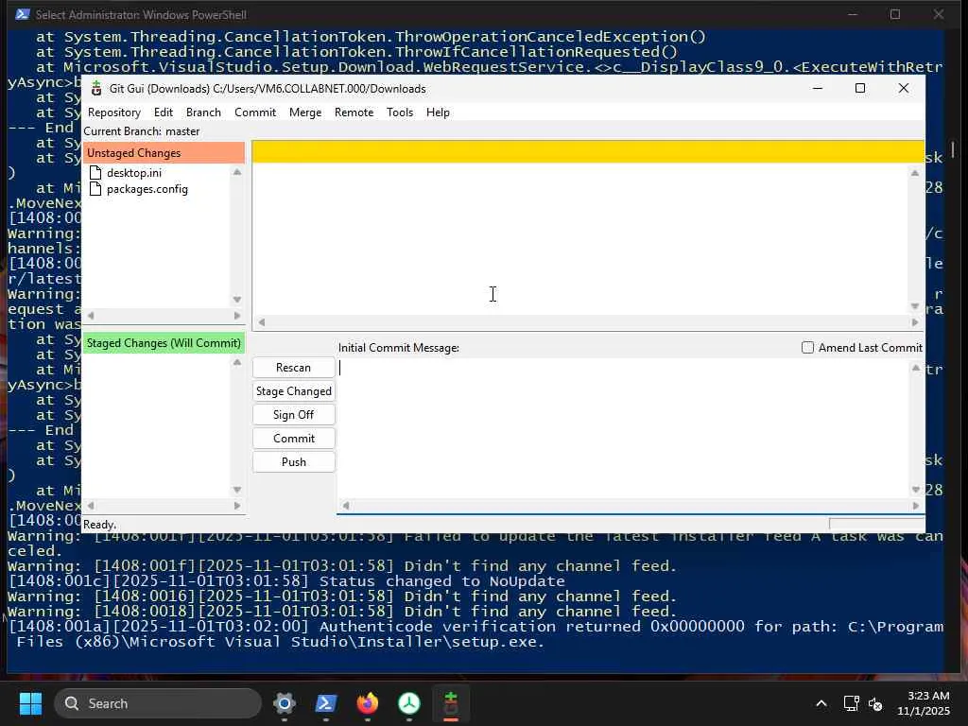Click the network status tray icon
The image size is (968, 726).
pyautogui.click(x=852, y=703)
